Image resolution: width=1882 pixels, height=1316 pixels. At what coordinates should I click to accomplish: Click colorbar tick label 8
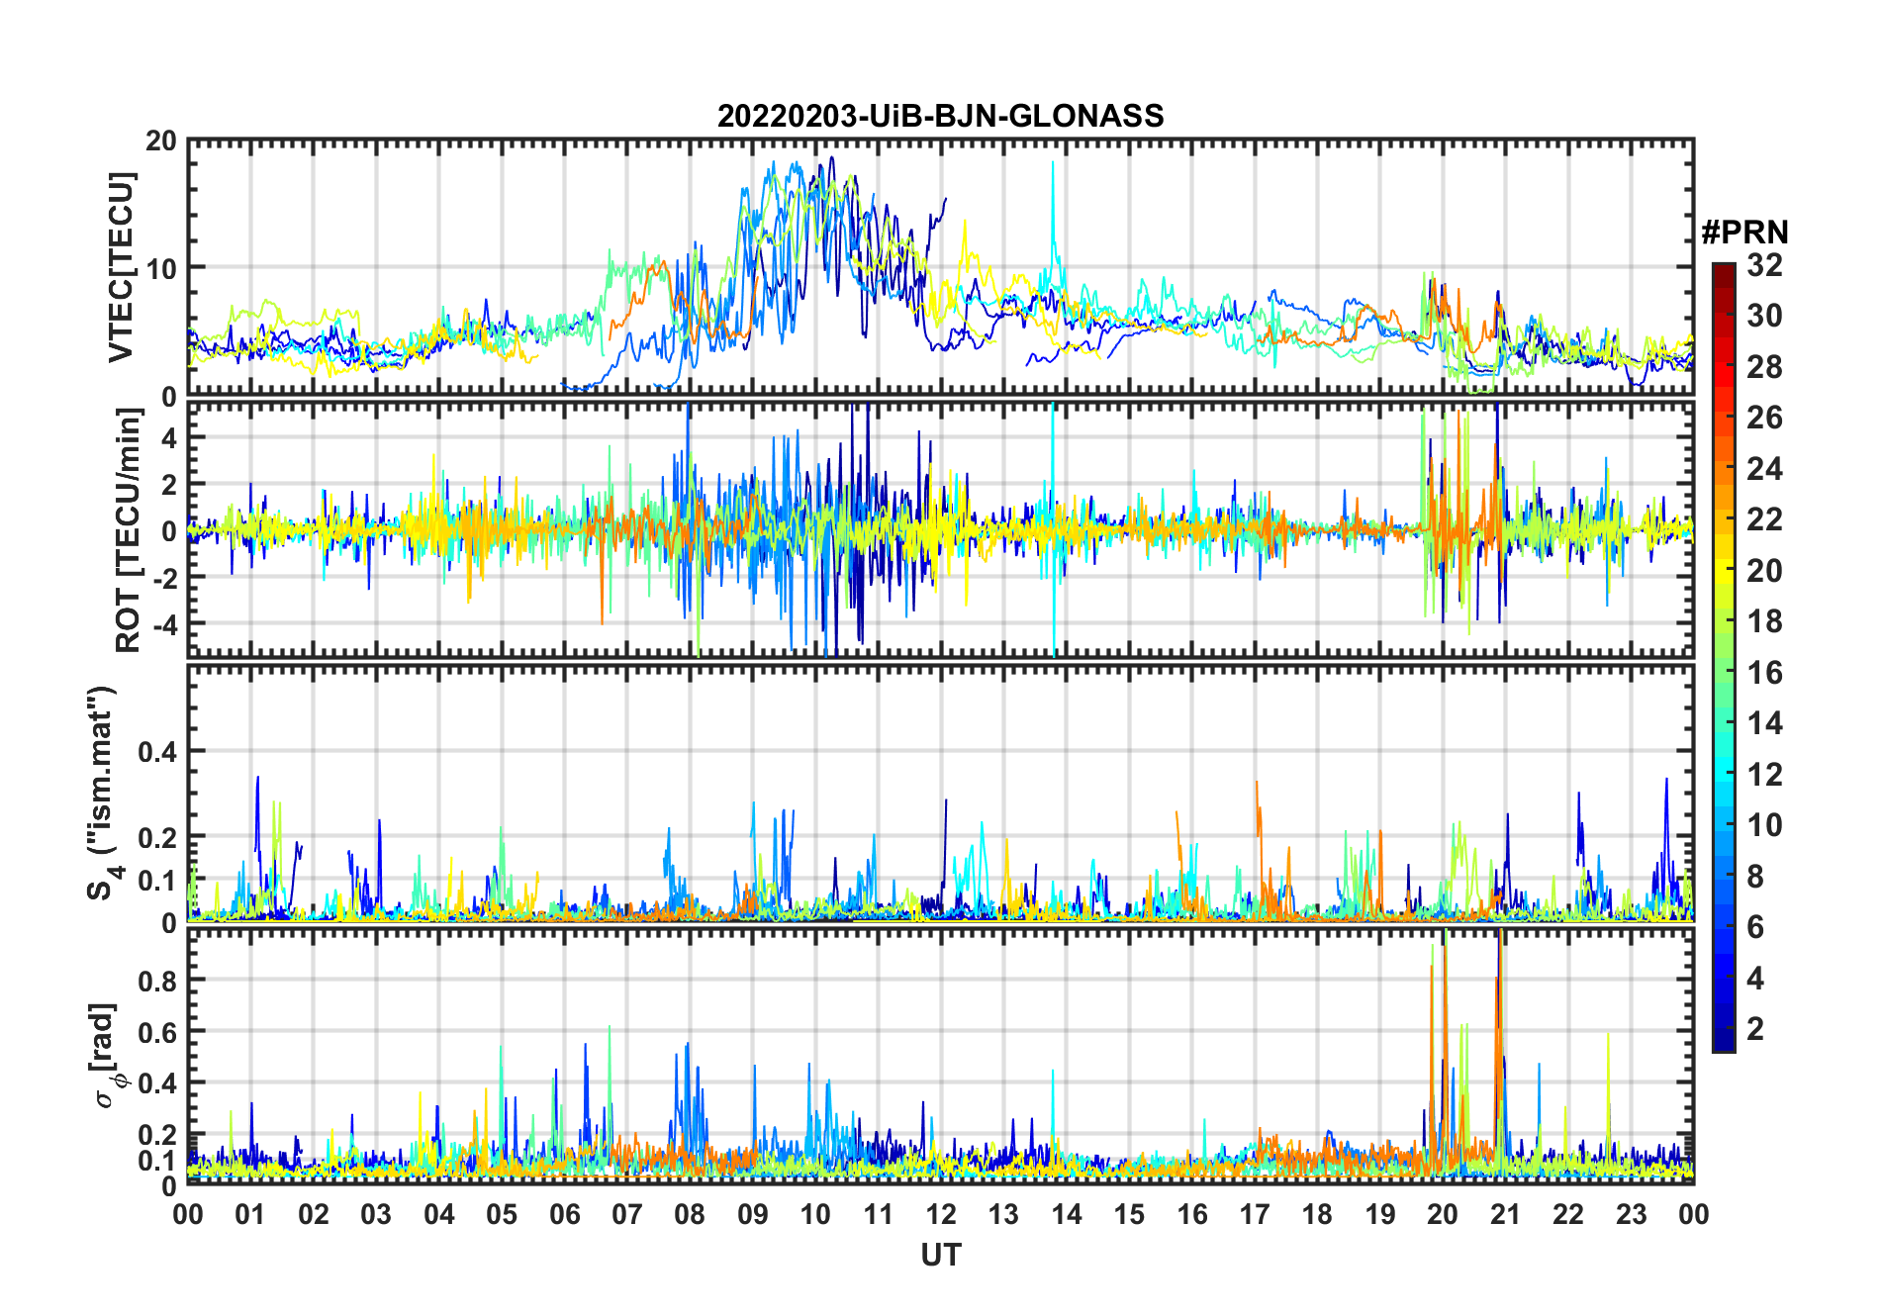(x=1755, y=877)
